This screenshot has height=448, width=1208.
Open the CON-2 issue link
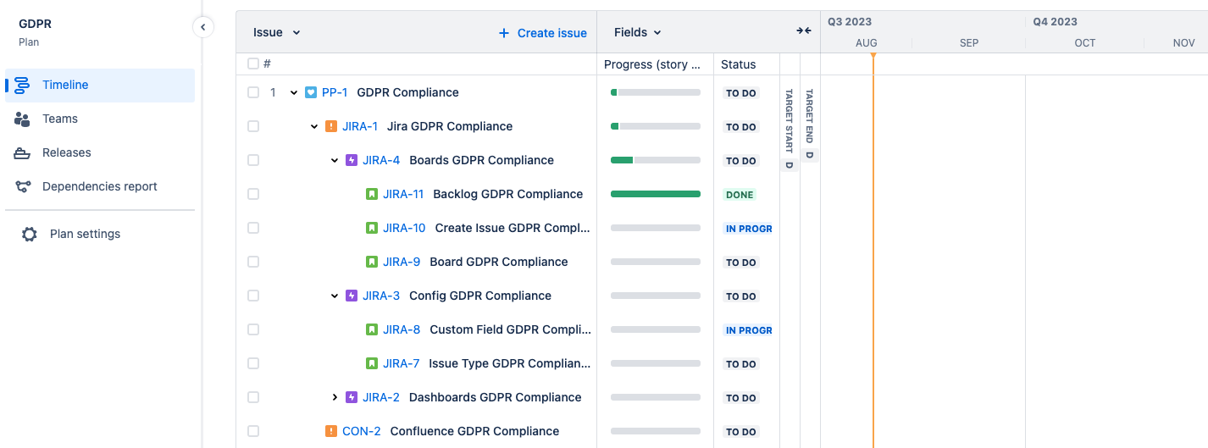362,431
